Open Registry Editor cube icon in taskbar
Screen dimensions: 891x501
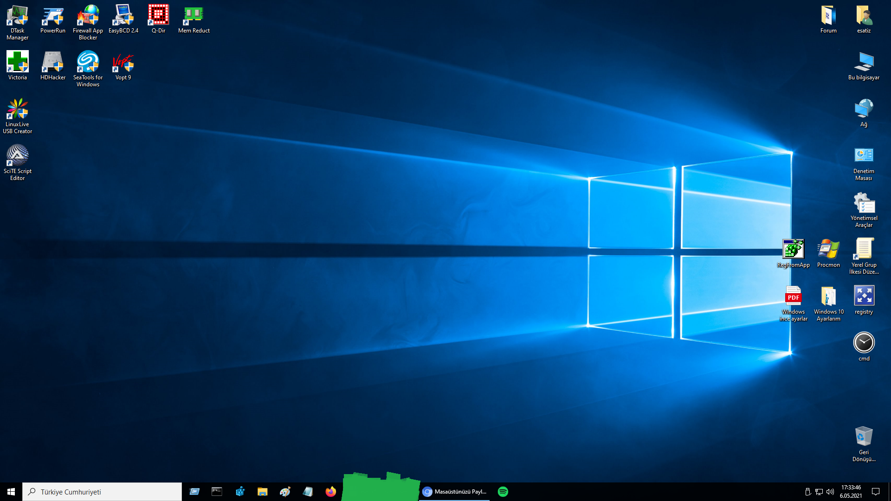click(x=240, y=492)
